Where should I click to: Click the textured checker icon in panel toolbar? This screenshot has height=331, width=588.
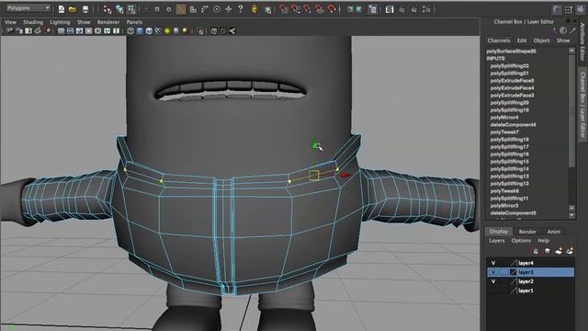tap(158, 31)
